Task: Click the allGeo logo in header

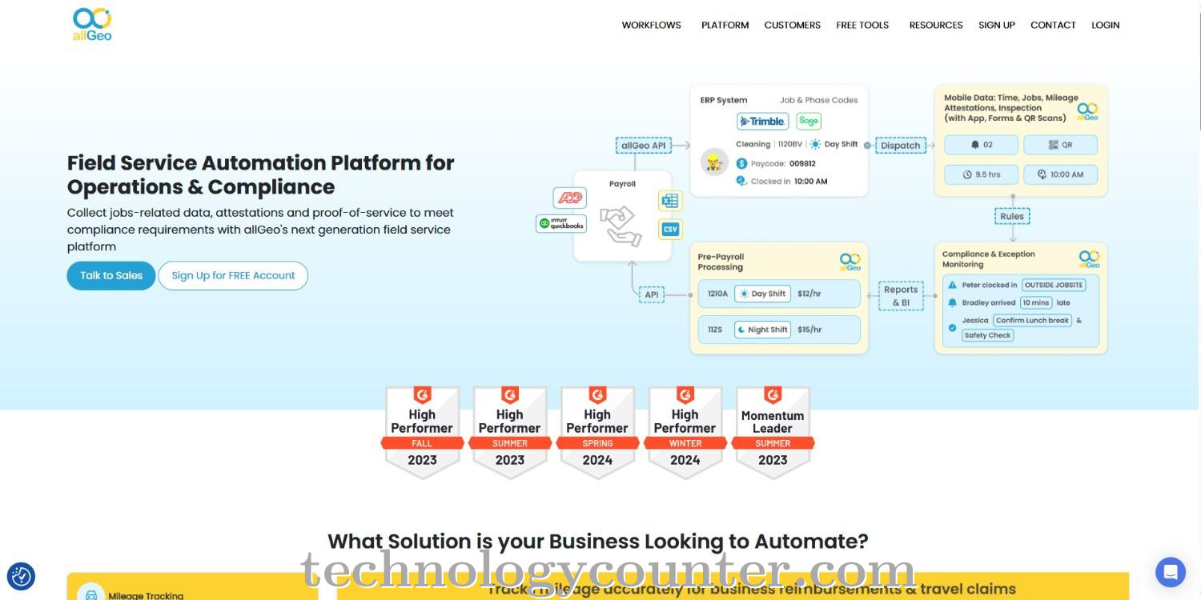Action: (x=92, y=24)
